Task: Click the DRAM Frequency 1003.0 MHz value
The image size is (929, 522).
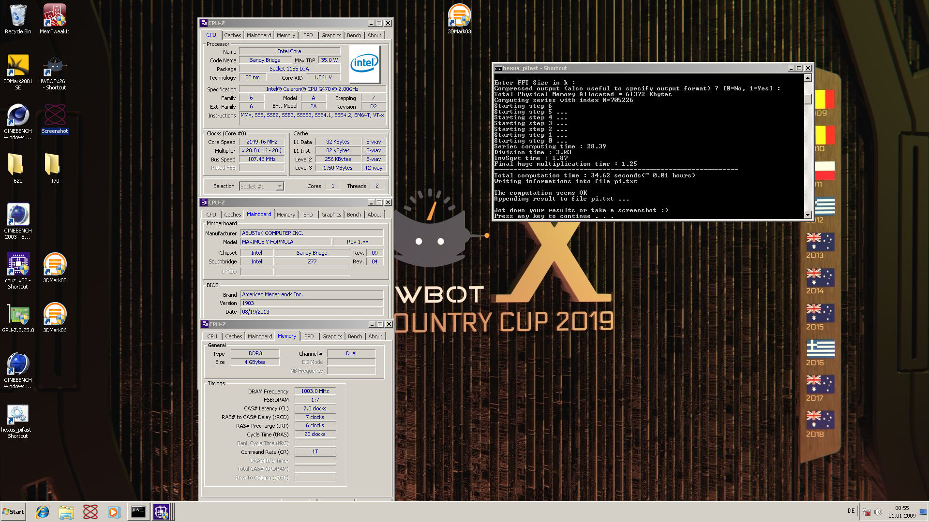Action: (315, 391)
